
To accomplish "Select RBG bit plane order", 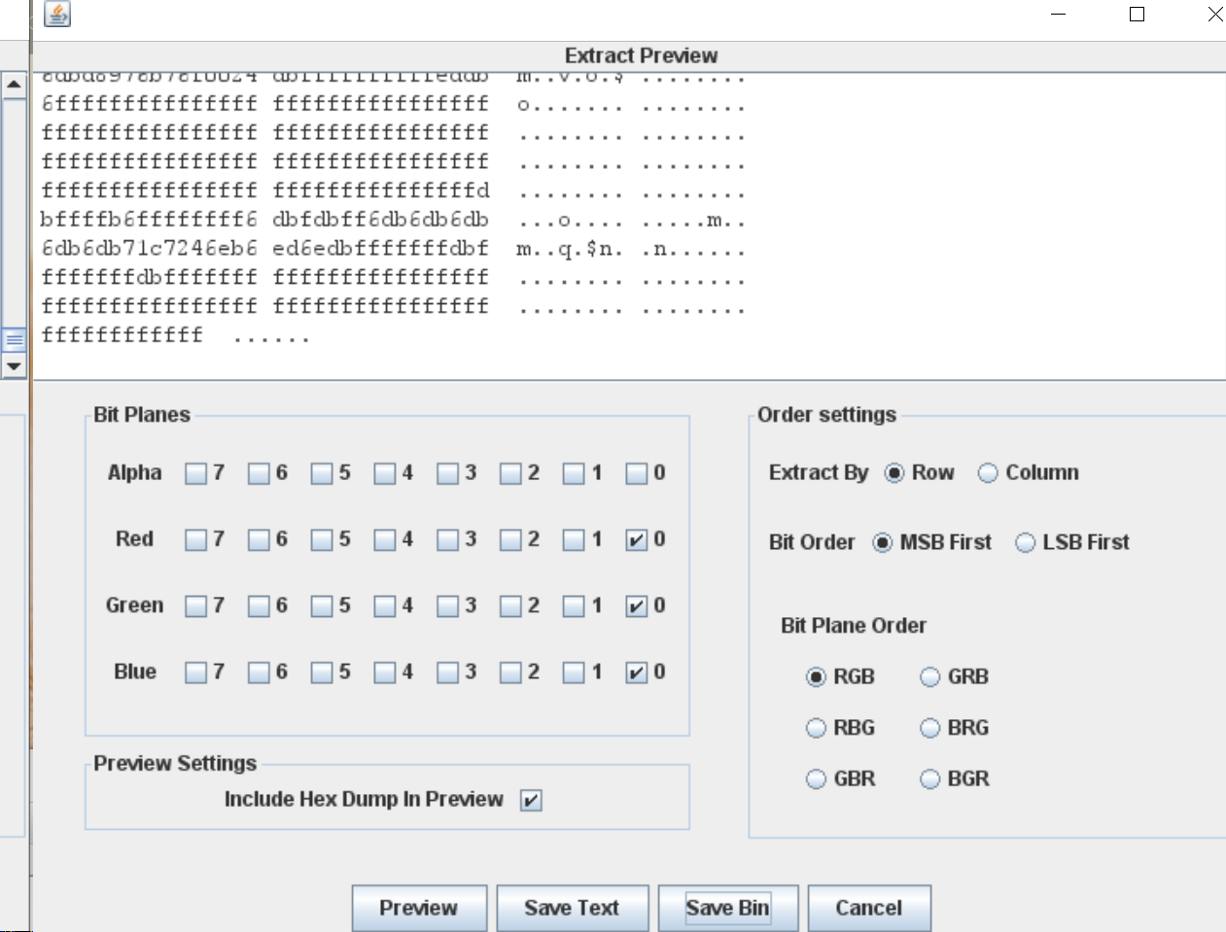I will click(x=817, y=728).
